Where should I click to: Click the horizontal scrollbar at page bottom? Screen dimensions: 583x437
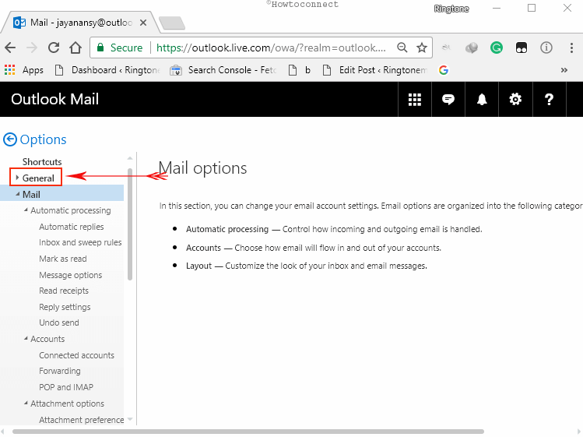click(248, 432)
